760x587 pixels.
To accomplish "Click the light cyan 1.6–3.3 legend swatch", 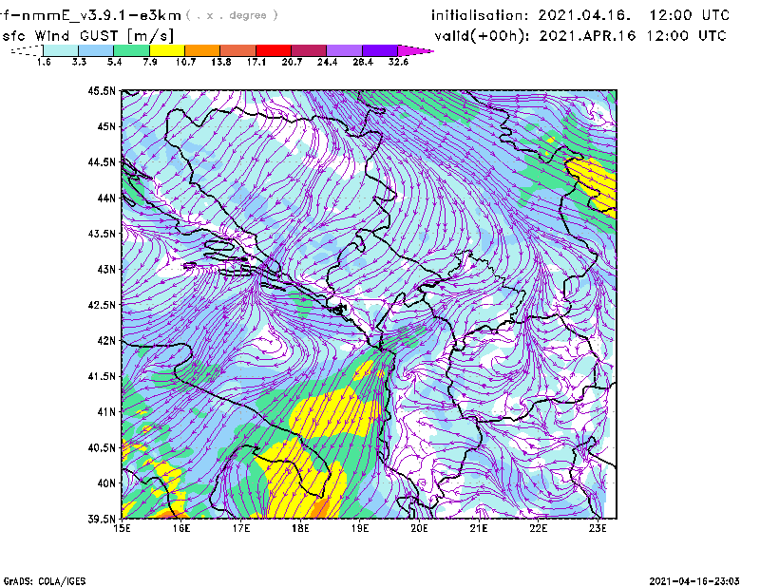I will click(x=61, y=50).
